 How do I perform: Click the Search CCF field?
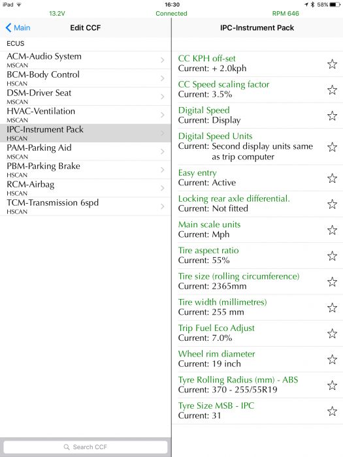point(86,447)
